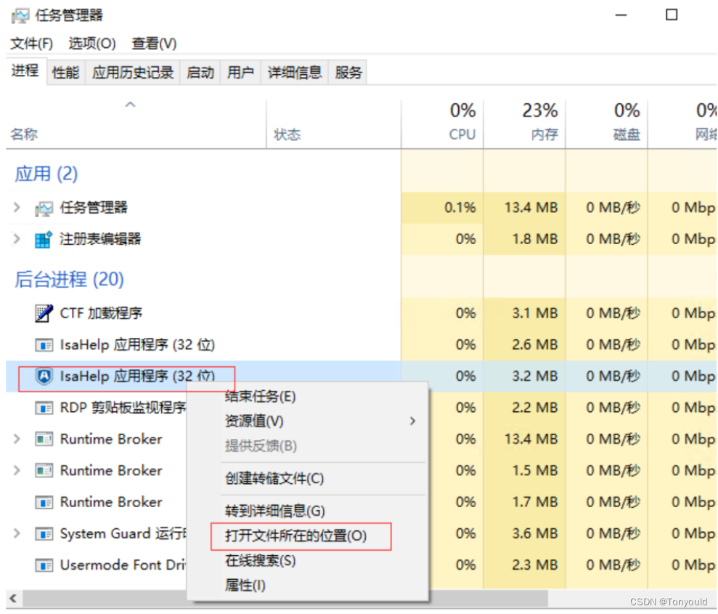Viewport: 718px width, 614px height.
Task: Expand the second Runtime Broker group
Action: pyautogui.click(x=16, y=470)
